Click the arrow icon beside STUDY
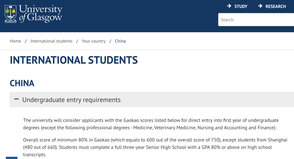Viewport: 294px width, 159px height. (x=229, y=6)
